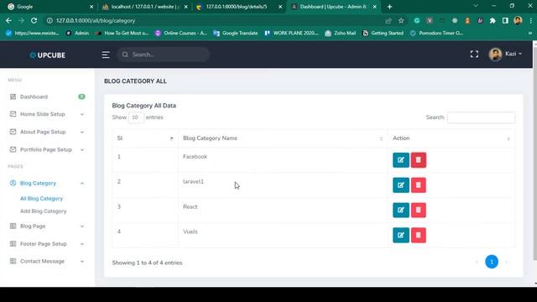Switch to the localhost phpMyAdmin tab

(x=145, y=7)
